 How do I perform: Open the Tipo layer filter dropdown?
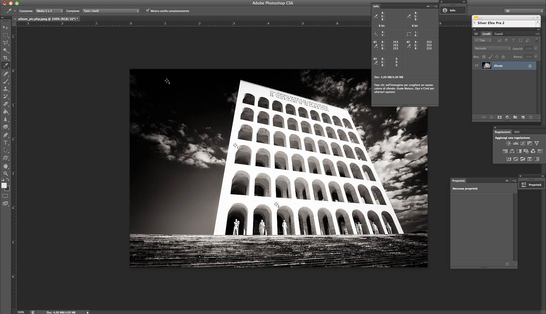point(483,40)
